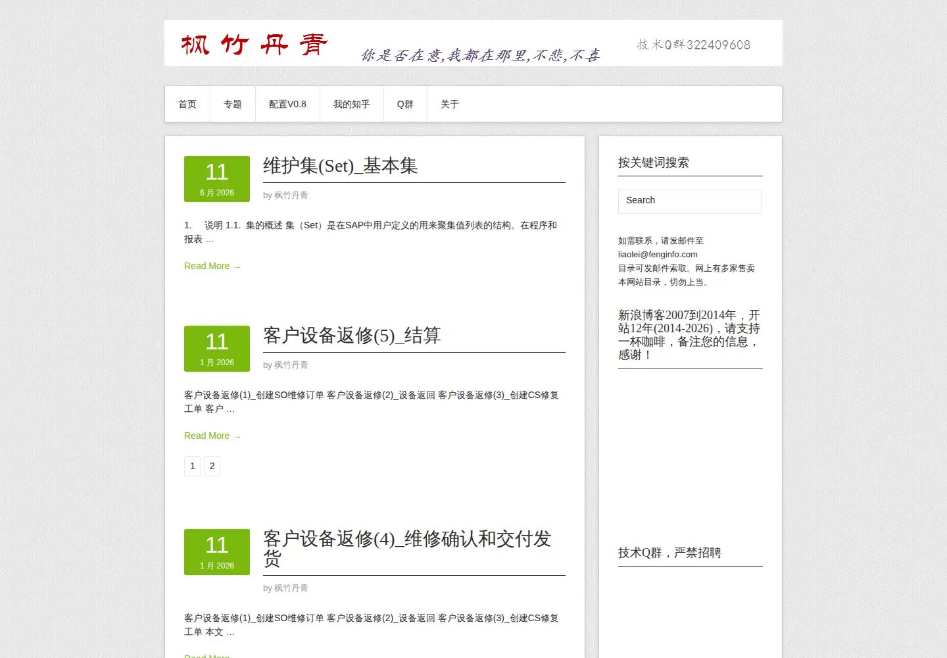Image resolution: width=947 pixels, height=658 pixels.
Task: Go to 我的知乎 in the navigation
Action: [x=352, y=104]
